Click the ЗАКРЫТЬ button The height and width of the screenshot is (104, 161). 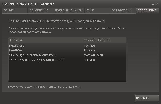click(x=147, y=98)
